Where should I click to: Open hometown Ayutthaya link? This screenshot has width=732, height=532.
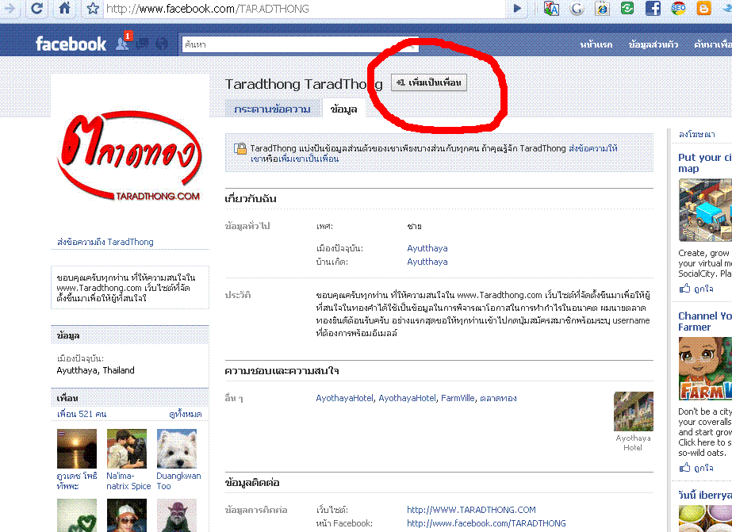click(427, 262)
